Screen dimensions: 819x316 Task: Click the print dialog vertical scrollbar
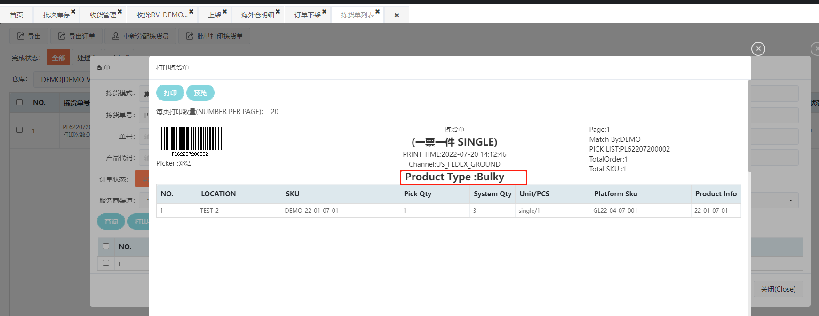coord(749,125)
